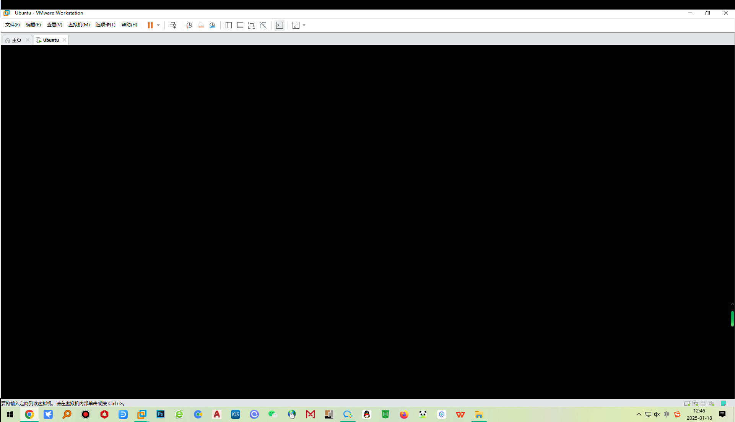Image resolution: width=735 pixels, height=422 pixels.
Task: Open the 虚拟机(M) menu
Action: pyautogui.click(x=79, y=25)
